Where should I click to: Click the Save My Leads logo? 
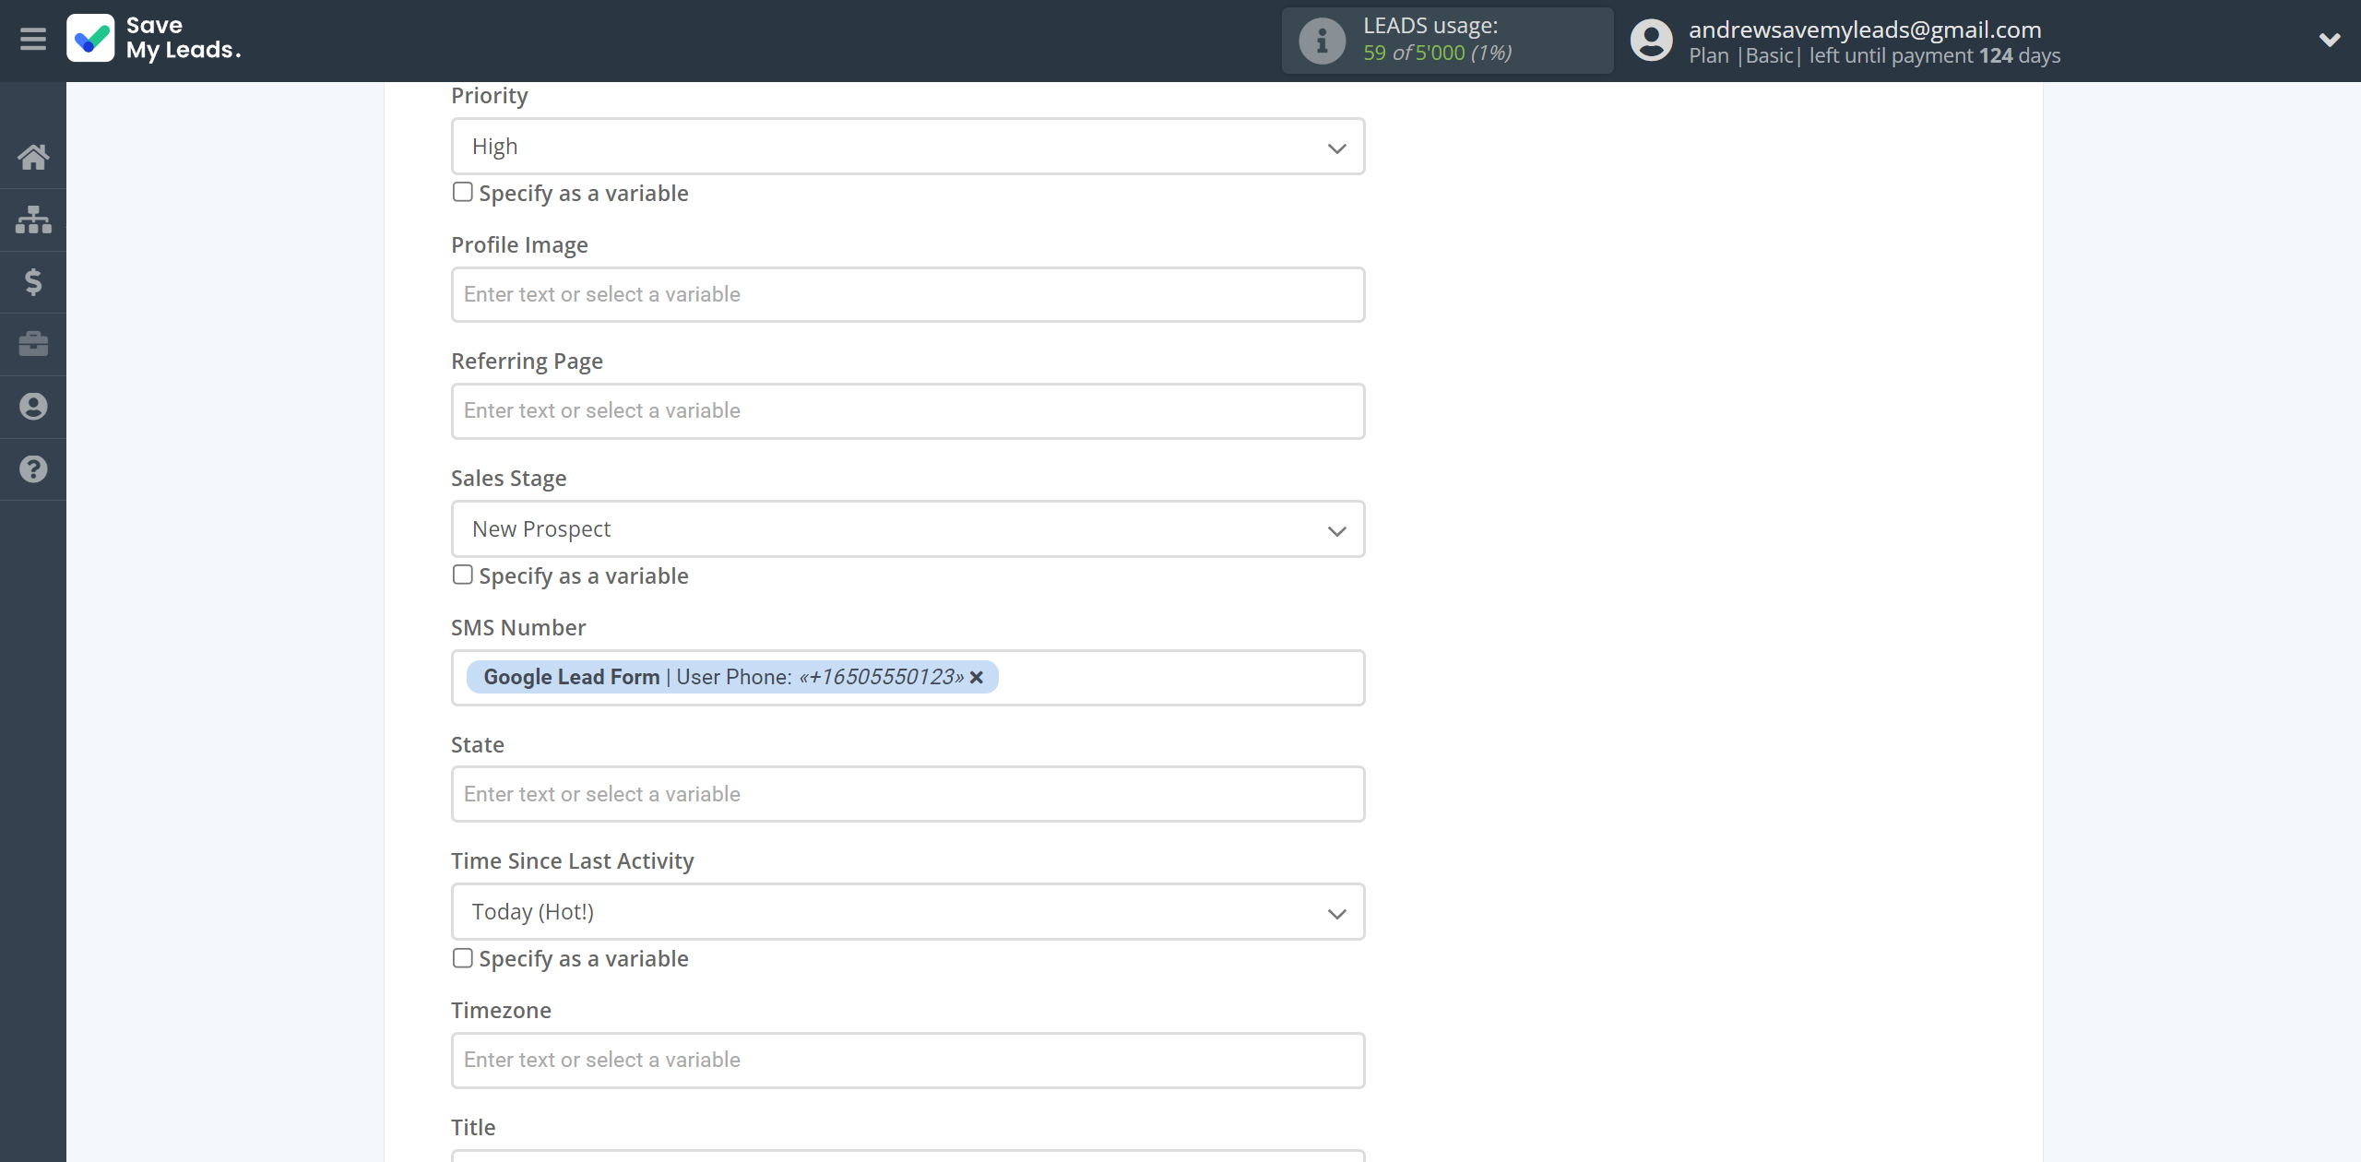click(154, 39)
